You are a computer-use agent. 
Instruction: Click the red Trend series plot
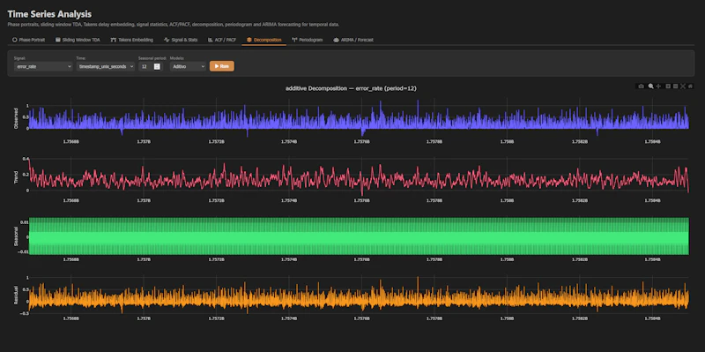[359, 177]
